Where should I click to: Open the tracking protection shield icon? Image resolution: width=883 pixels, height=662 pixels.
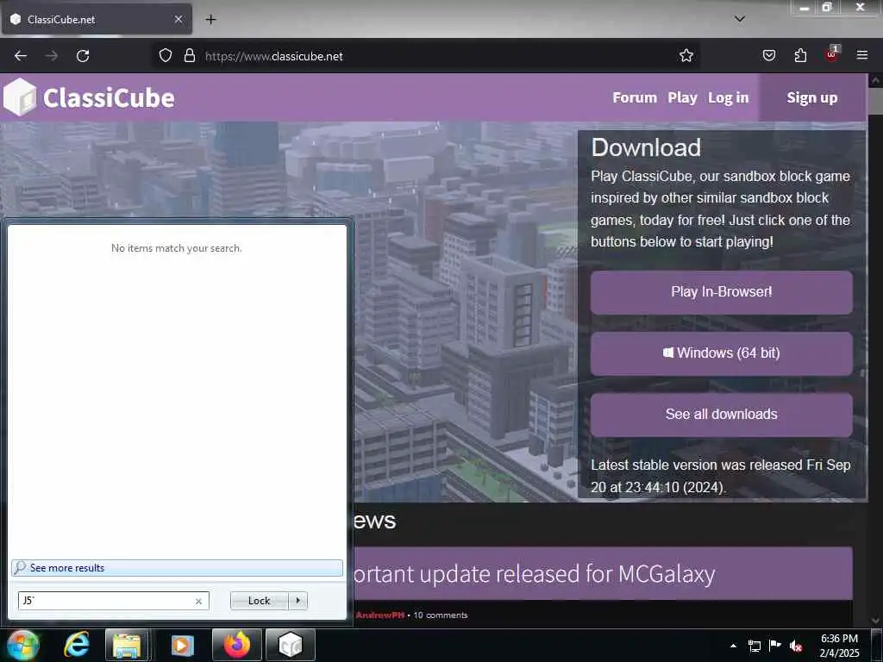(x=165, y=56)
